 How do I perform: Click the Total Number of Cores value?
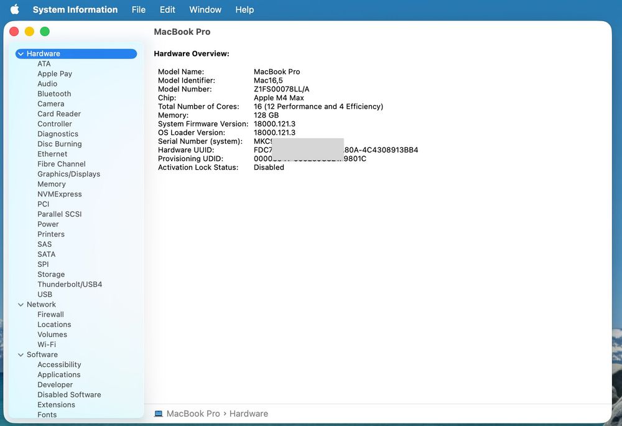pyautogui.click(x=318, y=107)
